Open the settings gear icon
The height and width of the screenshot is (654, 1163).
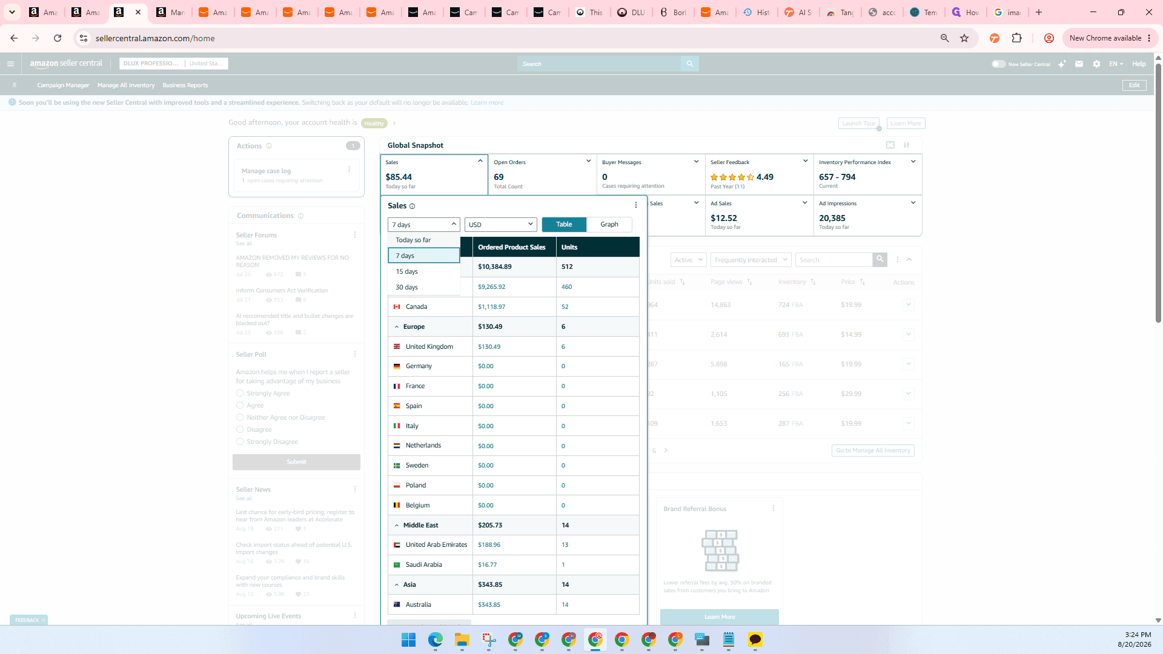click(1096, 64)
